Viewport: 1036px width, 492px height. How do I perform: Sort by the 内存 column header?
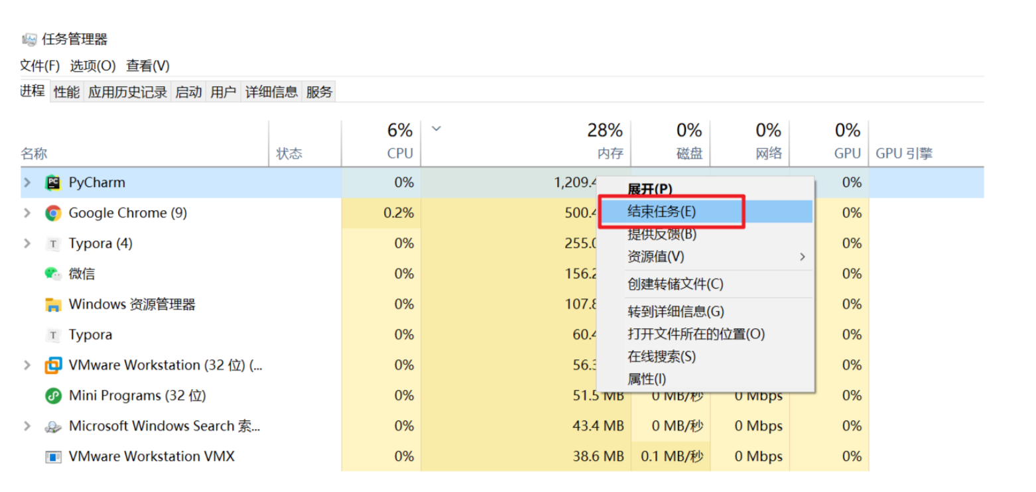point(526,143)
